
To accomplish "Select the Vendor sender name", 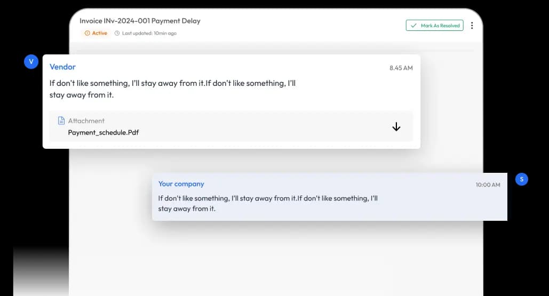I will (x=62, y=67).
